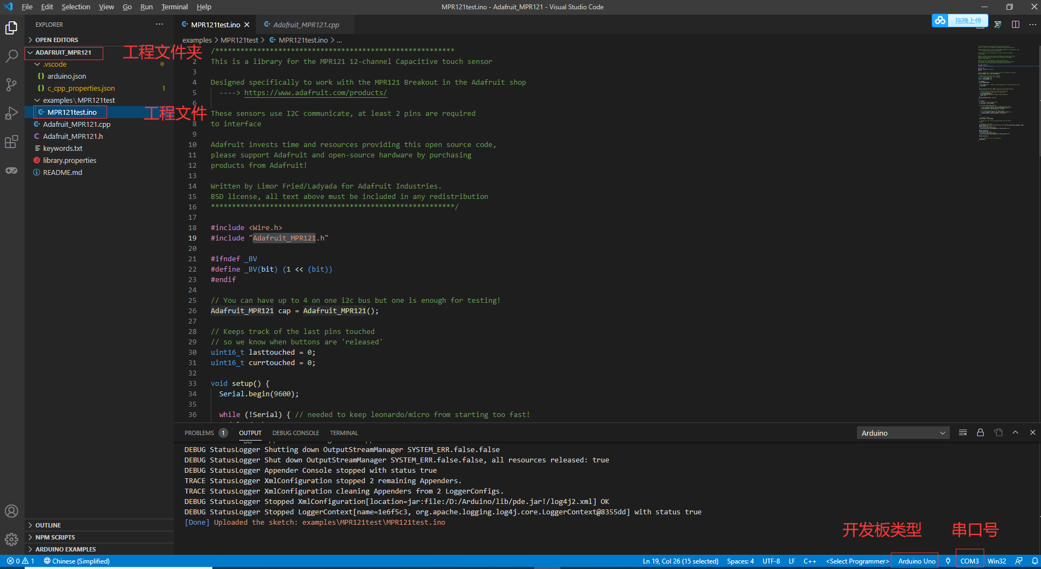This screenshot has width=1041, height=569.
Task: Toggle notifications via the bell icon
Action: (1034, 561)
